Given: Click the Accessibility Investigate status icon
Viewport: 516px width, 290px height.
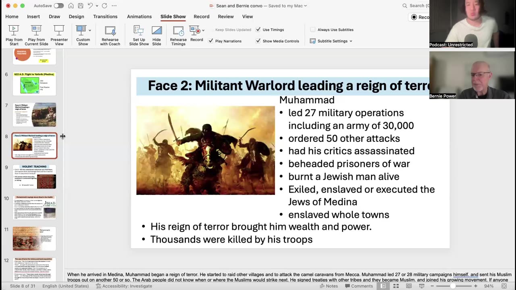Looking at the screenshot, I should 98,286.
